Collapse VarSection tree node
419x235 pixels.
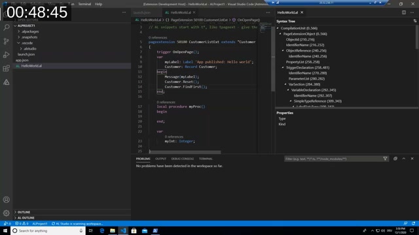[285, 84]
